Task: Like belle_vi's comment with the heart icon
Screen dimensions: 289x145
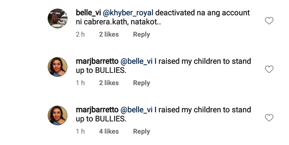Action: (x=269, y=21)
